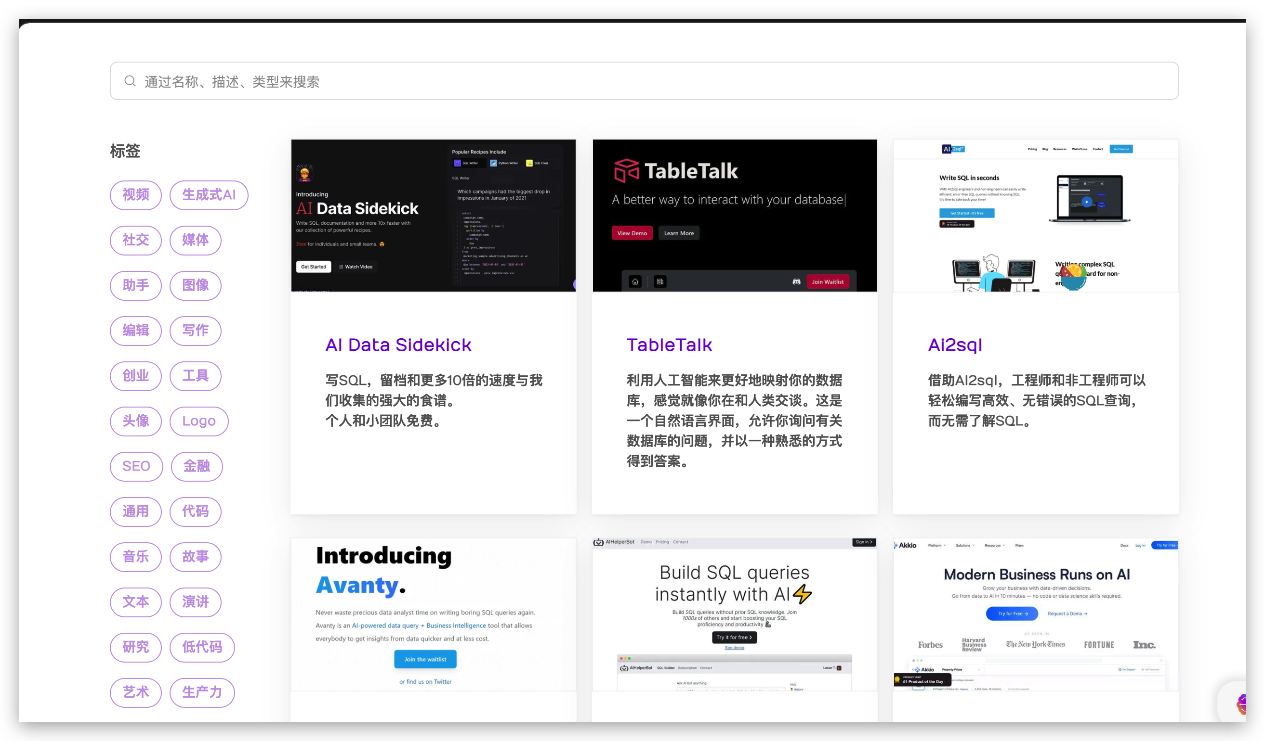Click the AI Data Sidekick avatar icon
This screenshot has width=1265, height=741.
point(304,174)
